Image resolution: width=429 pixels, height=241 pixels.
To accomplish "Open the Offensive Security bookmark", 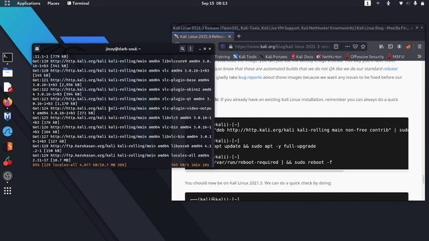I will (x=365, y=56).
